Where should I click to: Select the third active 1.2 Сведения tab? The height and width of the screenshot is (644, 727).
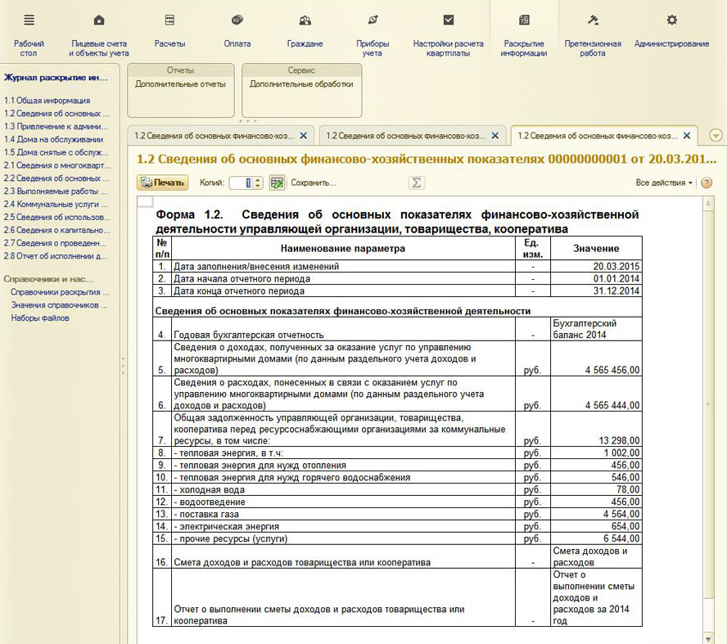pyautogui.click(x=597, y=136)
